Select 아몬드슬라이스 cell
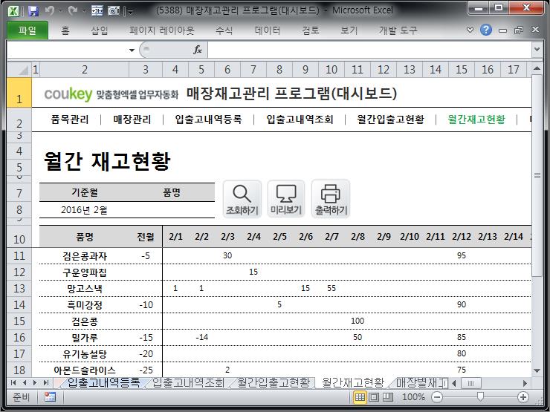 pyautogui.click(x=84, y=370)
